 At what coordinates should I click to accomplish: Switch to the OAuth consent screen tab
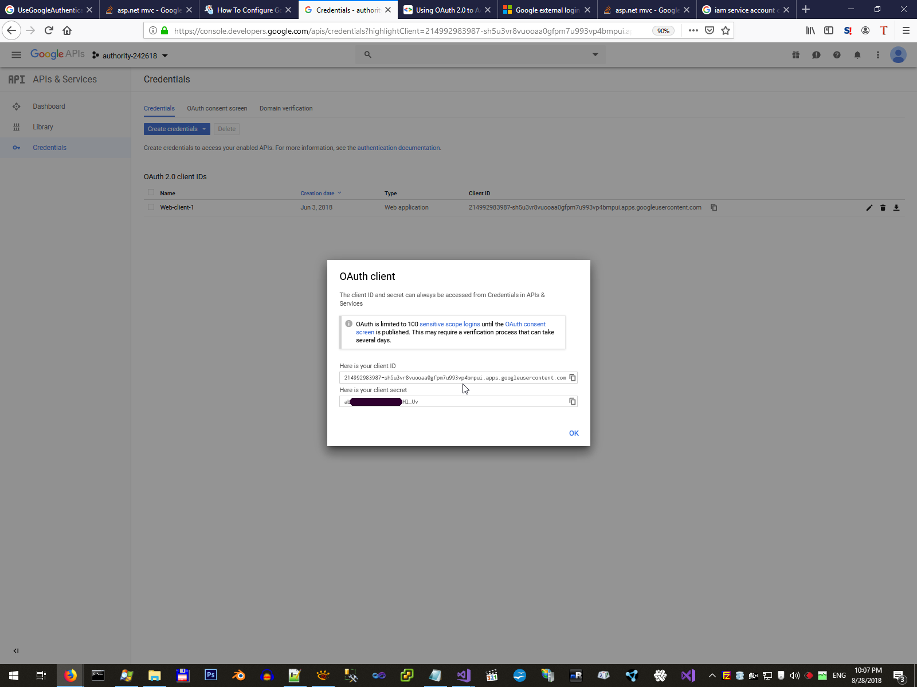point(217,108)
